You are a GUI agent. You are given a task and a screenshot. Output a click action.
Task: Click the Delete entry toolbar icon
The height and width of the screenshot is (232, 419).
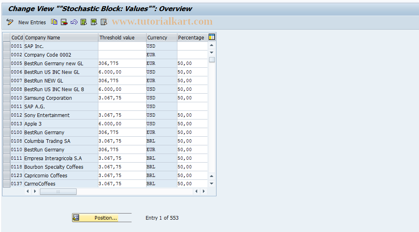click(64, 22)
